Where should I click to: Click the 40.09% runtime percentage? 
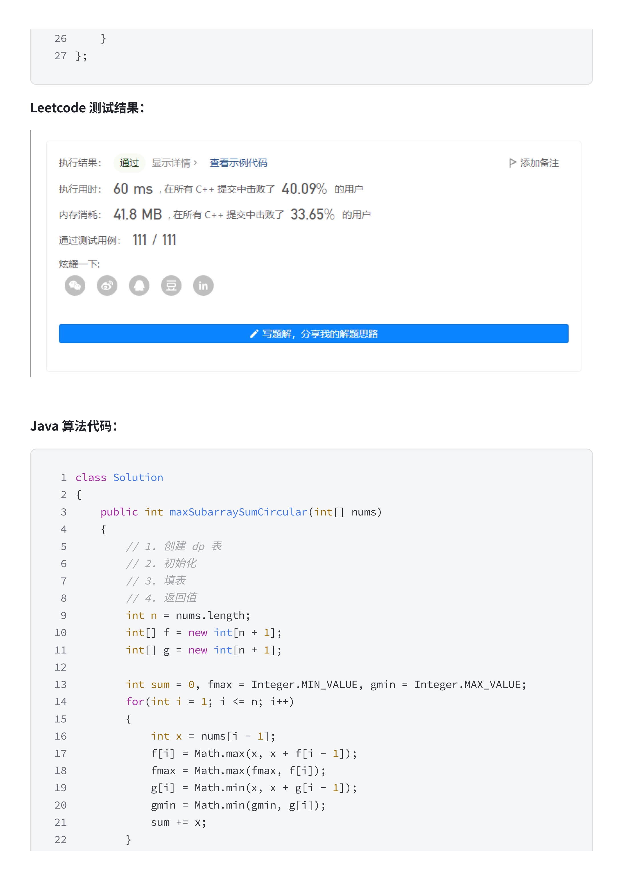304,189
